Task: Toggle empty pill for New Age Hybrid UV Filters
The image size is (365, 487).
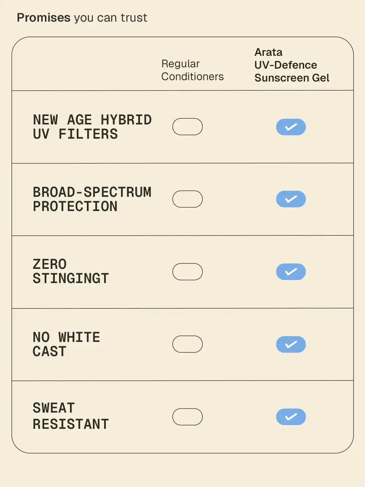Action: [x=187, y=127]
